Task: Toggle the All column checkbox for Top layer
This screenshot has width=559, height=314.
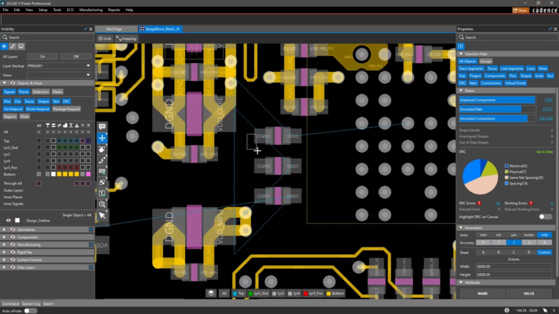Action: (x=39, y=141)
